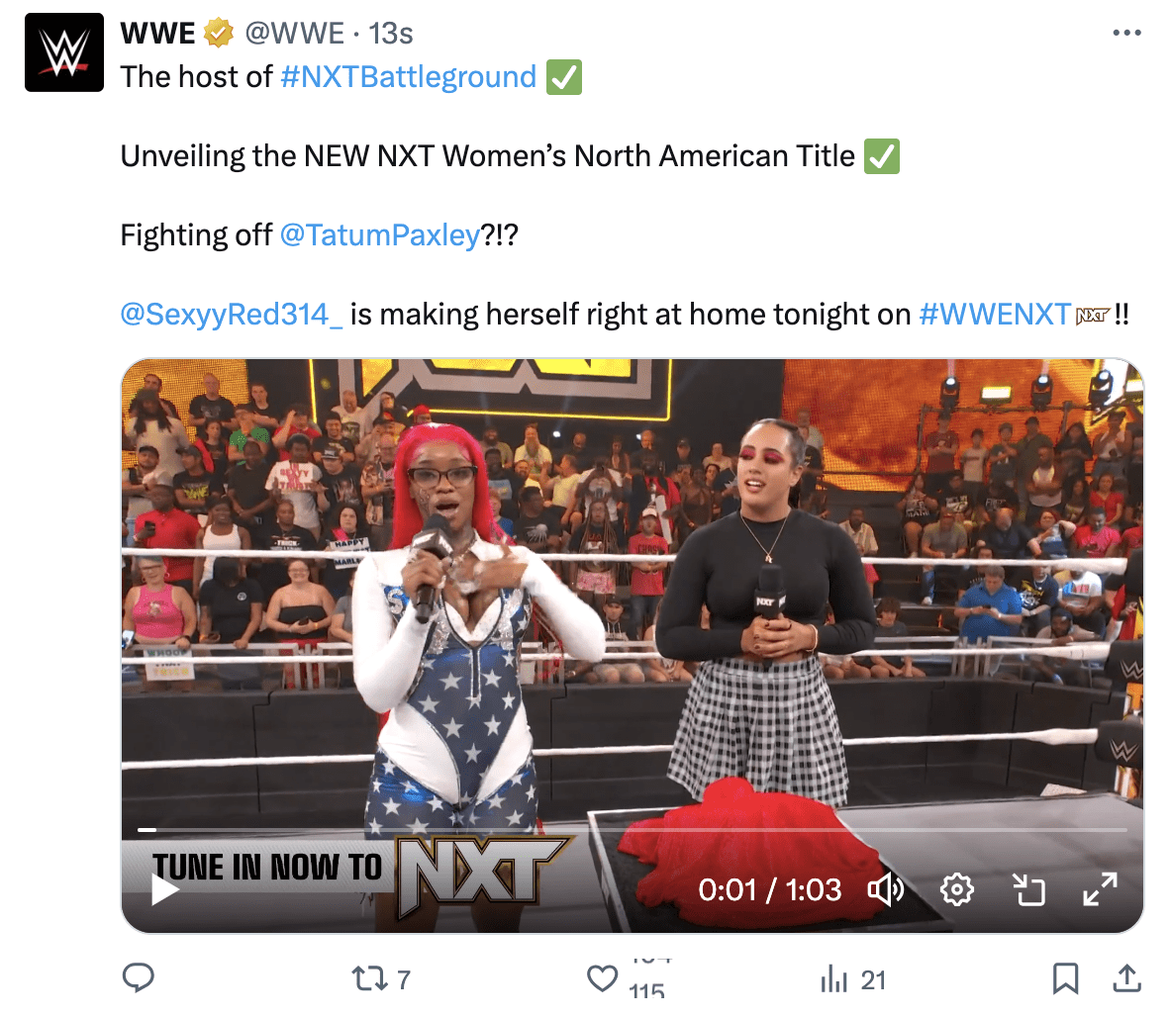Expand video to fullscreen
Screen dimensions: 1170x1017
(x=1100, y=889)
